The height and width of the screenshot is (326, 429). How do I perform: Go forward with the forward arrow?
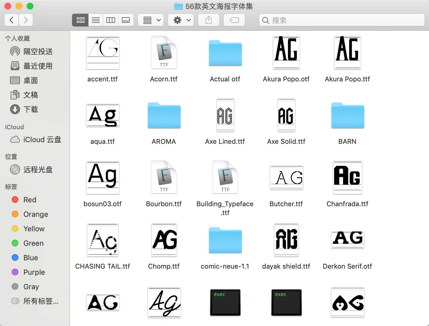tap(26, 20)
